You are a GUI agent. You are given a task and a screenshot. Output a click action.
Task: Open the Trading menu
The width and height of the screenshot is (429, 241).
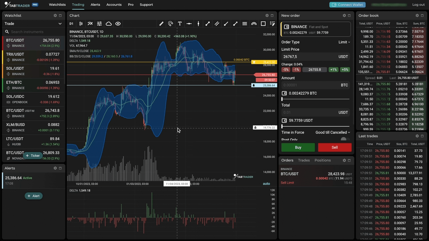(78, 5)
